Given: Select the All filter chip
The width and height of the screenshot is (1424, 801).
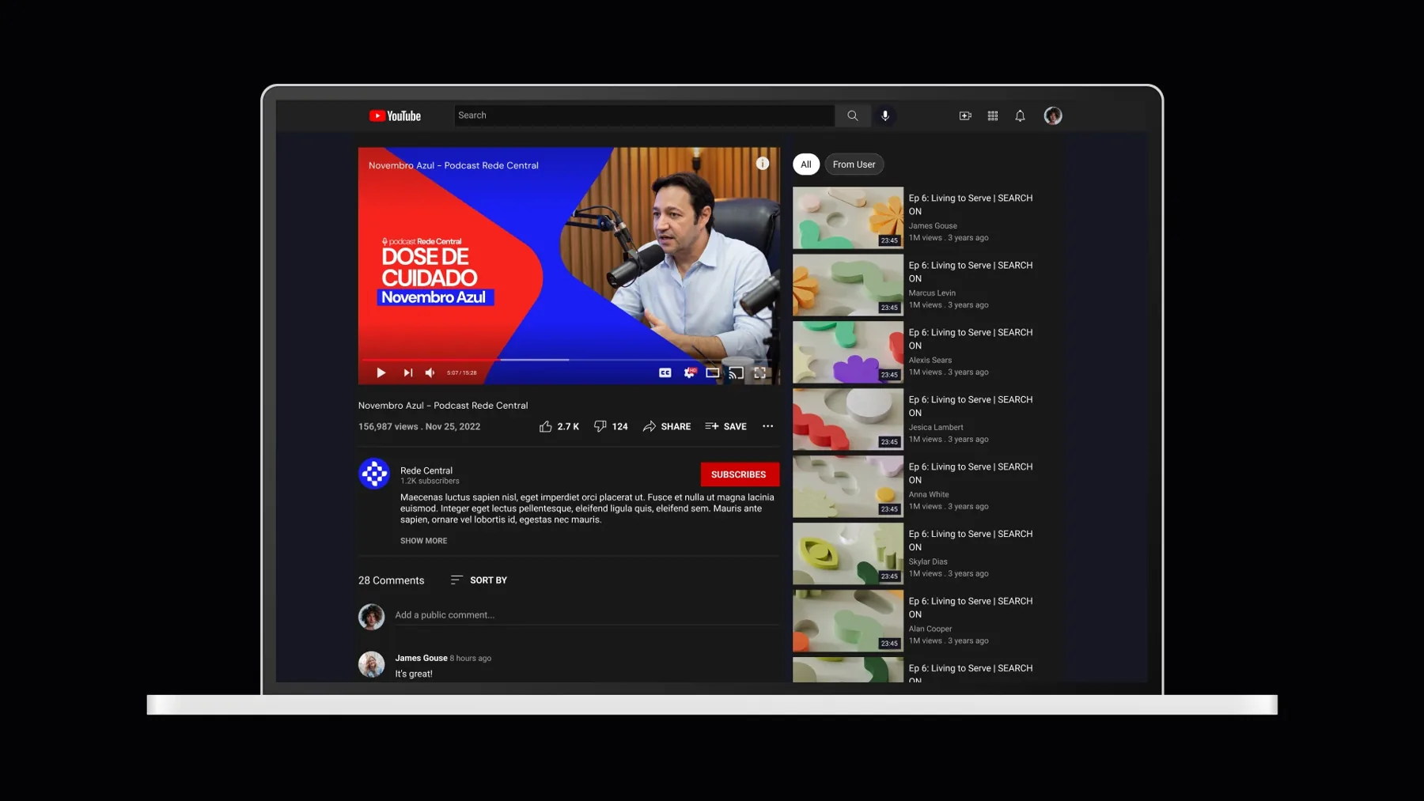Looking at the screenshot, I should (x=805, y=164).
